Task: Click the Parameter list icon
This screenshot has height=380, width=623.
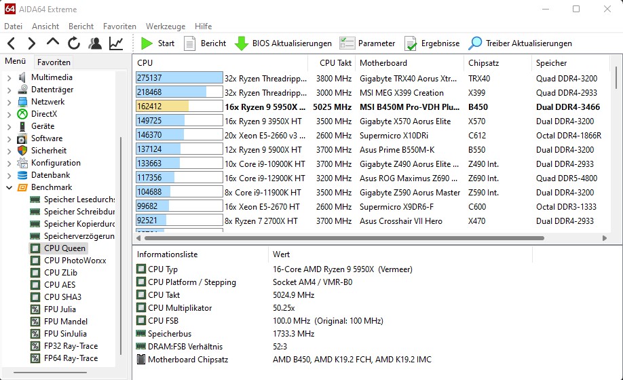Action: (x=347, y=43)
